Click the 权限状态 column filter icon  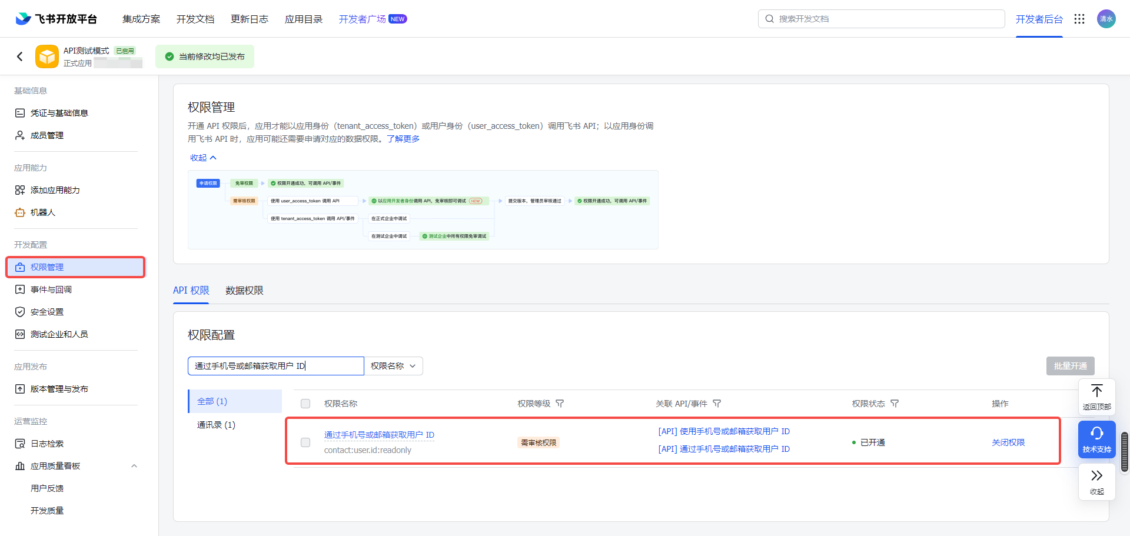click(895, 404)
